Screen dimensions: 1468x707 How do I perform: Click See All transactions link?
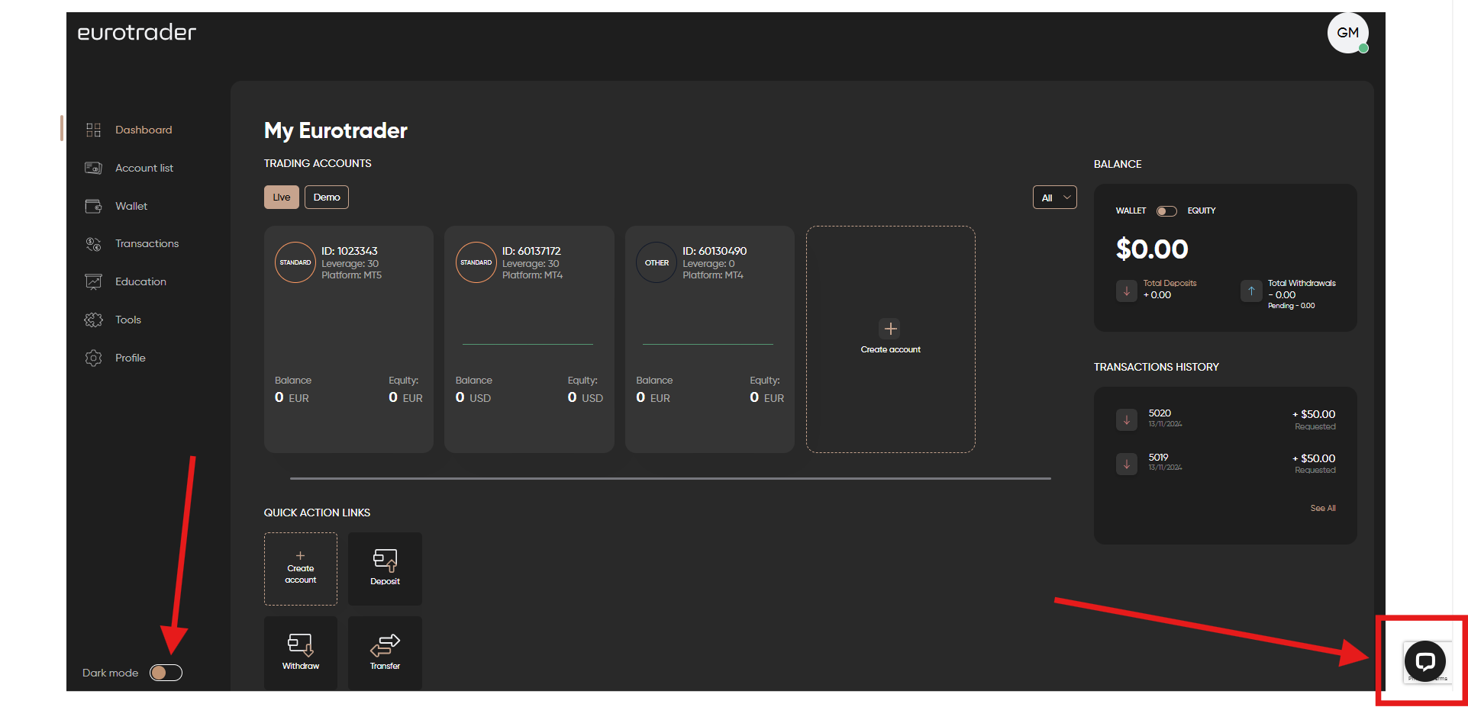(x=1323, y=508)
